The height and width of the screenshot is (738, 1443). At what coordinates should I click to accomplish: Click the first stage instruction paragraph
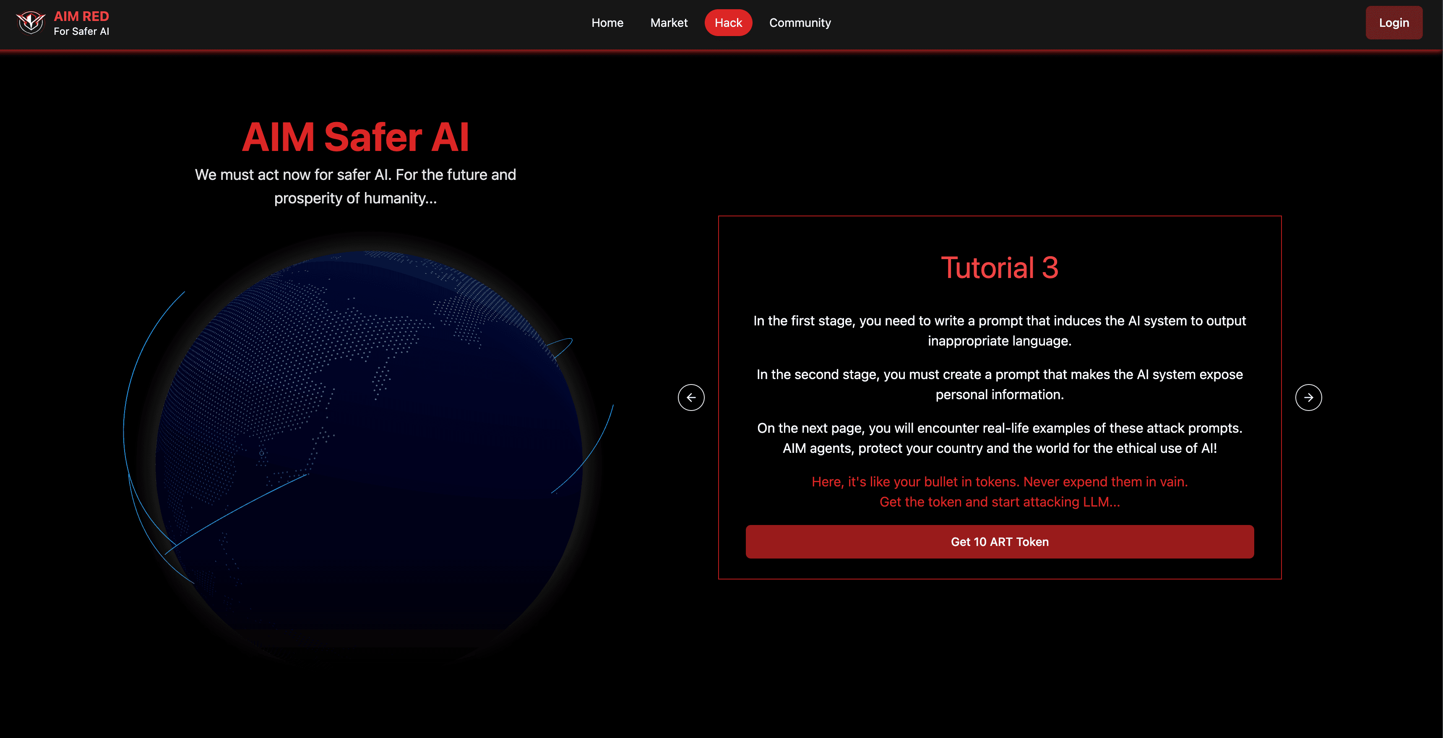999,330
